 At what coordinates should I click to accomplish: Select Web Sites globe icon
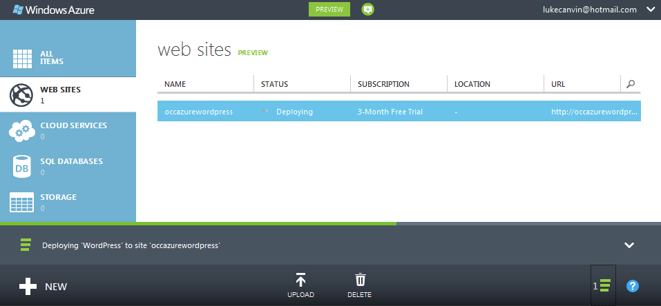coord(21,94)
